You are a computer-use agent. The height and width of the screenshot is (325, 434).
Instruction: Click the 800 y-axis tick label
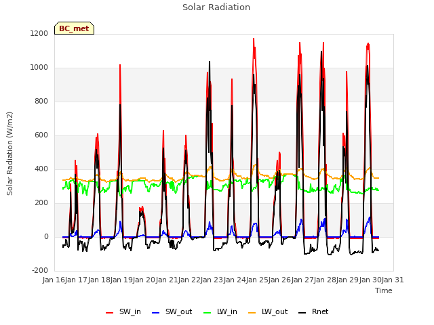click(x=41, y=102)
